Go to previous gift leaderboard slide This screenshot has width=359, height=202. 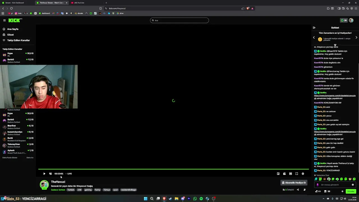pyautogui.click(x=314, y=37)
